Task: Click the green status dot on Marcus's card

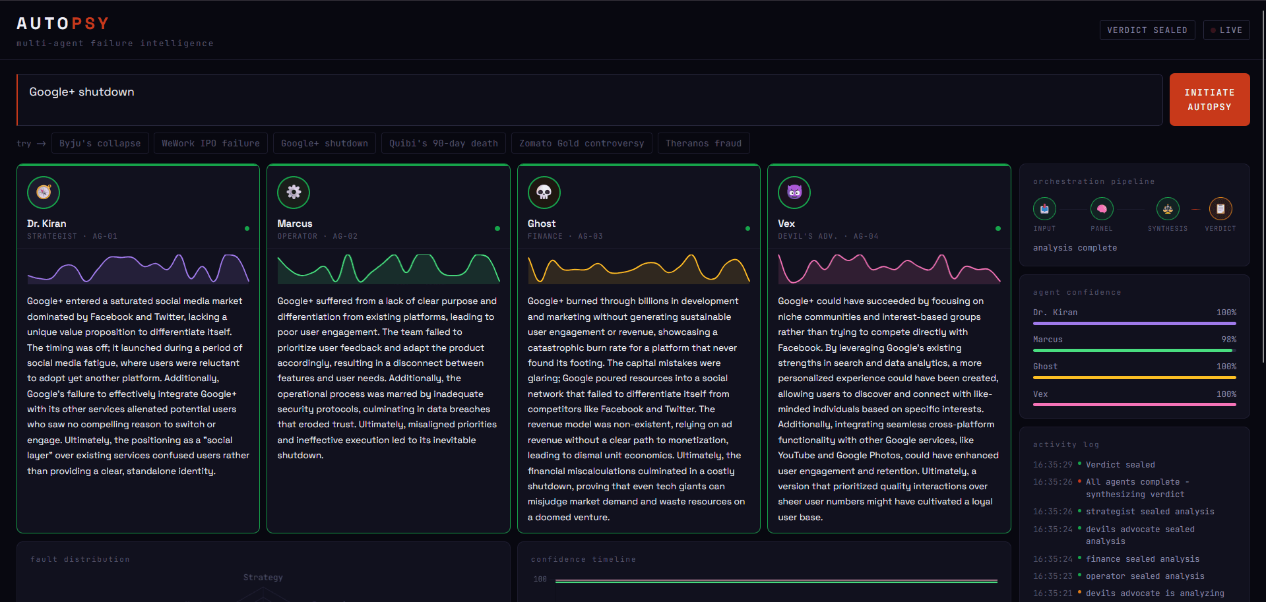Action: coord(497,229)
